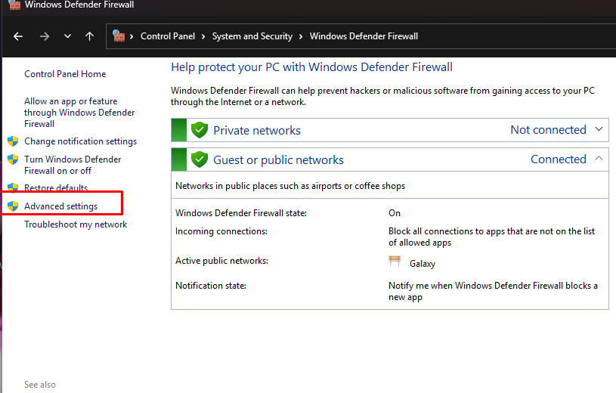Open Turn Windows Defender Firewall on or off
Image resolution: width=616 pixels, height=393 pixels.
coord(73,165)
